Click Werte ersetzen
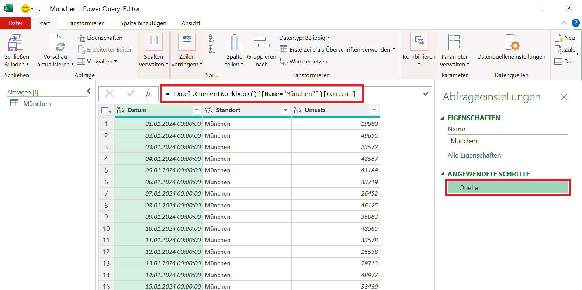This screenshot has width=582, height=290. tap(304, 61)
